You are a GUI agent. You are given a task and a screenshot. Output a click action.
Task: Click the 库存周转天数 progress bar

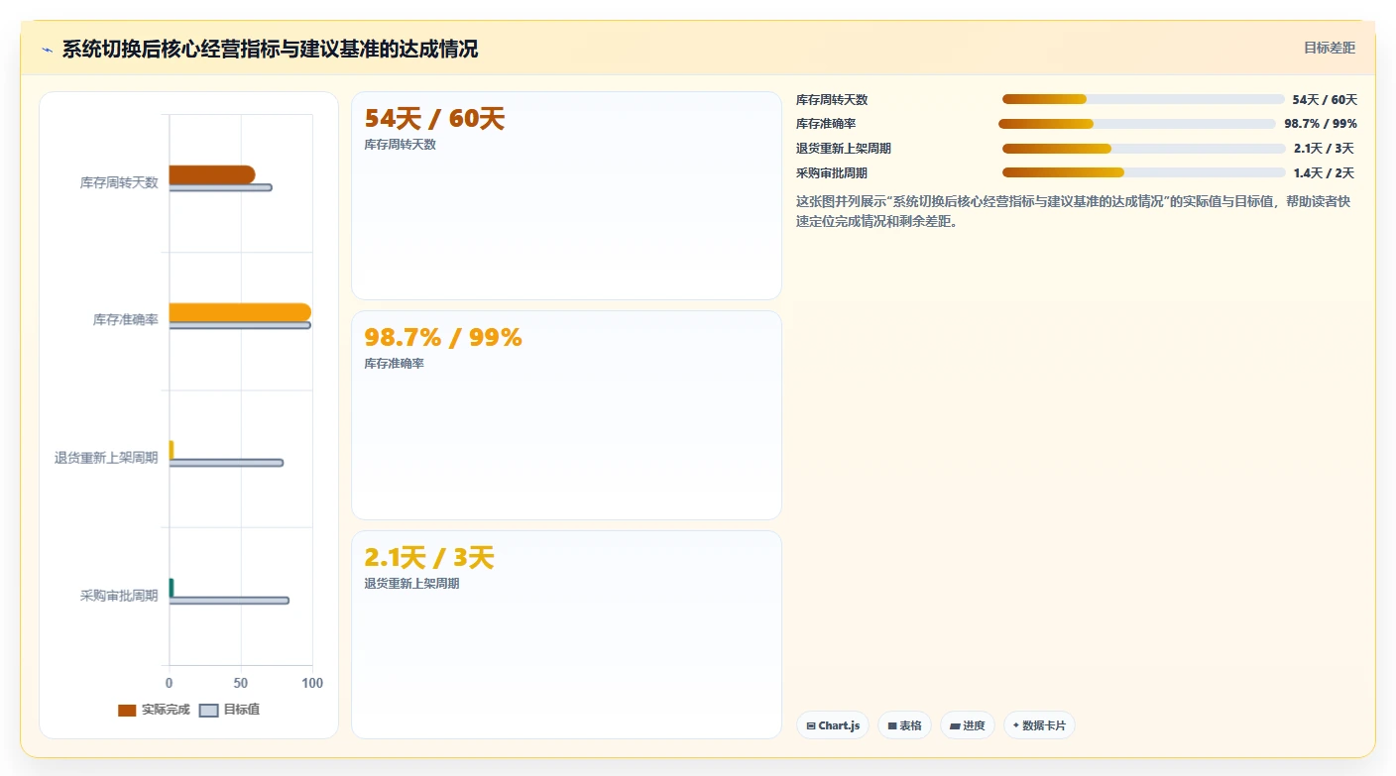1143,99
